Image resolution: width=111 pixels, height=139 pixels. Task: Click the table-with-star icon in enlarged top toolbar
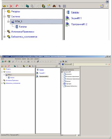(x=48, y=6)
